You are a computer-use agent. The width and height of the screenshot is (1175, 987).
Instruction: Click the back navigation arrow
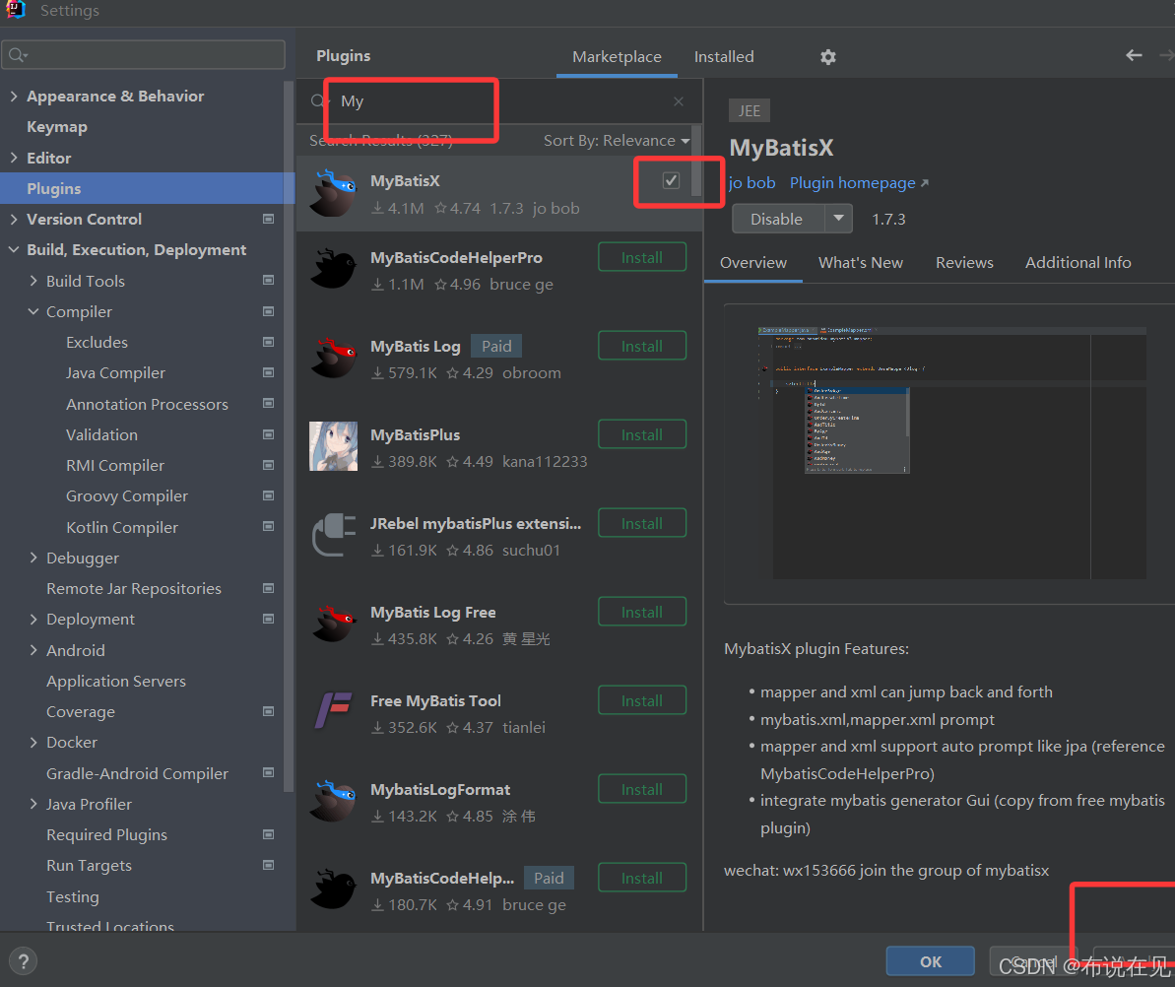(x=1134, y=55)
